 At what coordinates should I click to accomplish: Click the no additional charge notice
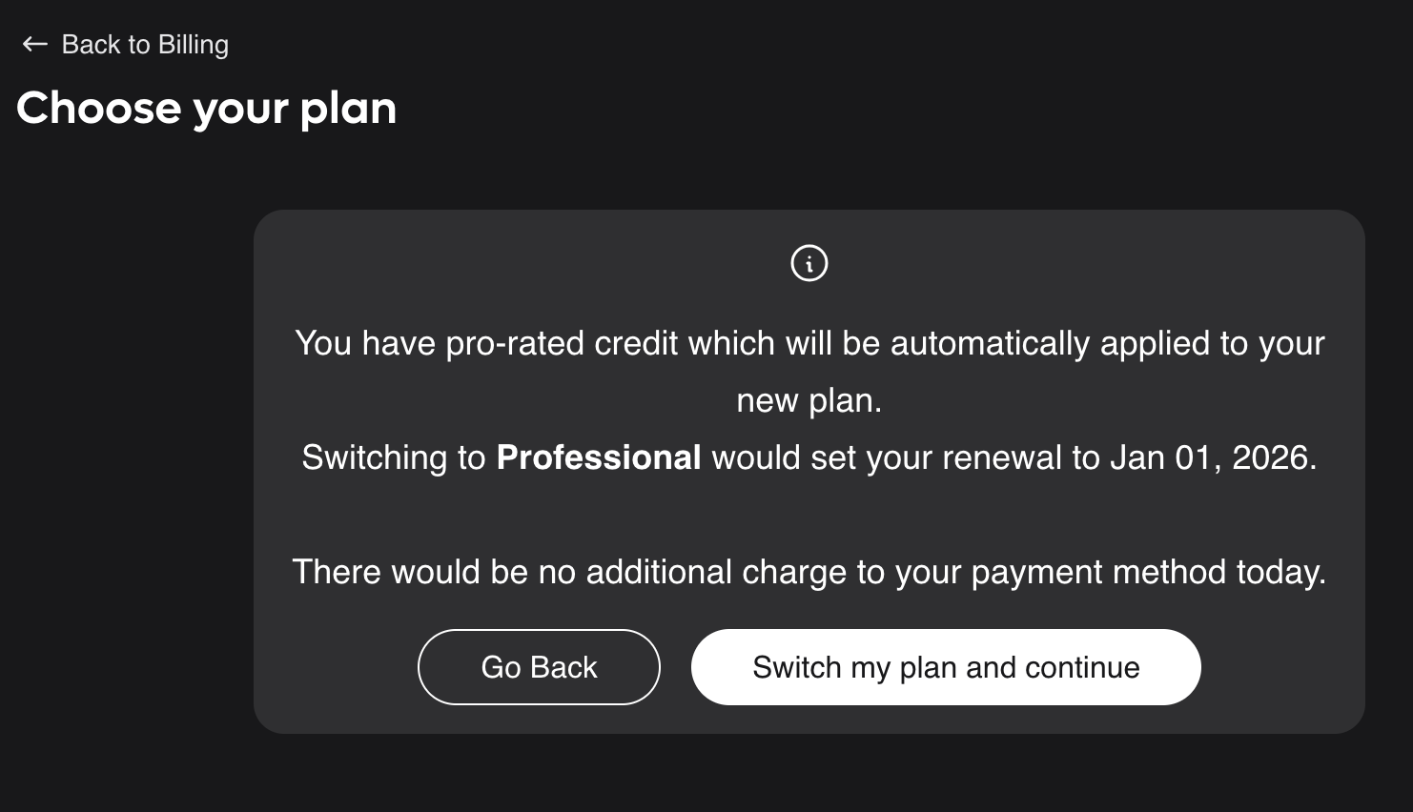(x=809, y=572)
